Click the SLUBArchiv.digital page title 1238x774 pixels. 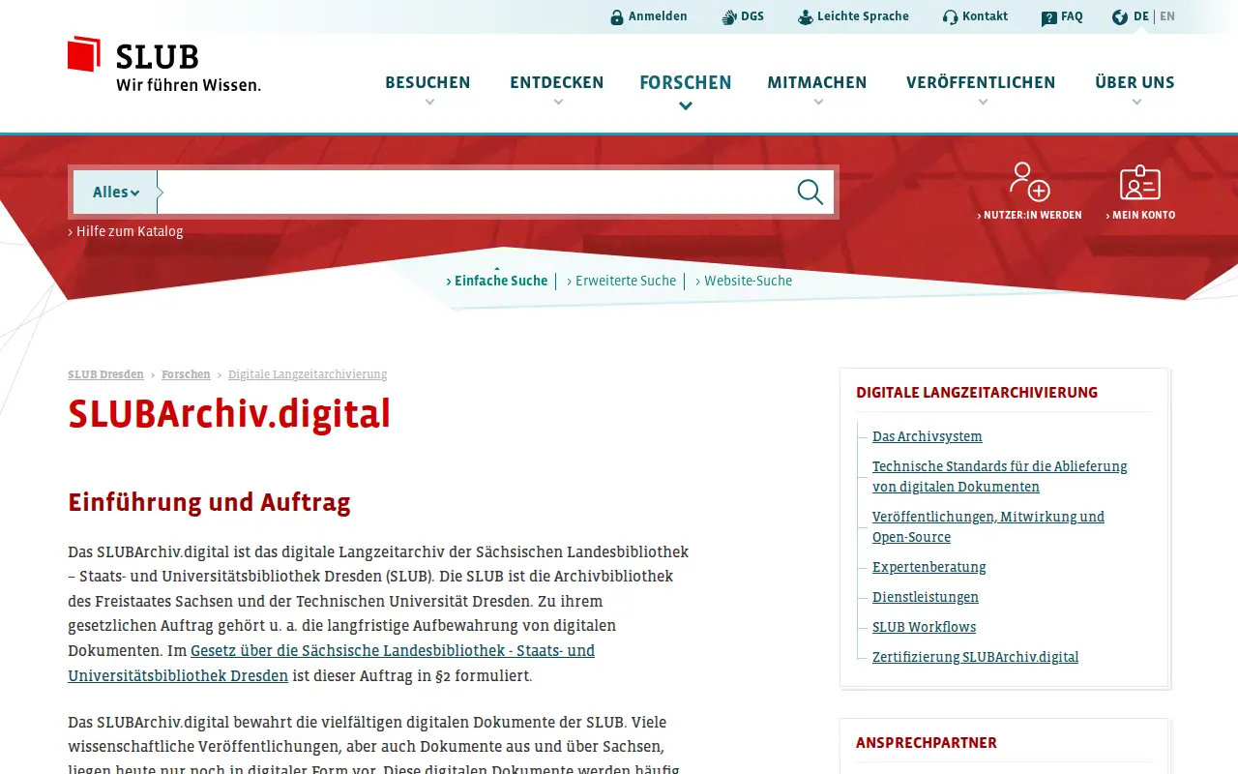pos(229,414)
